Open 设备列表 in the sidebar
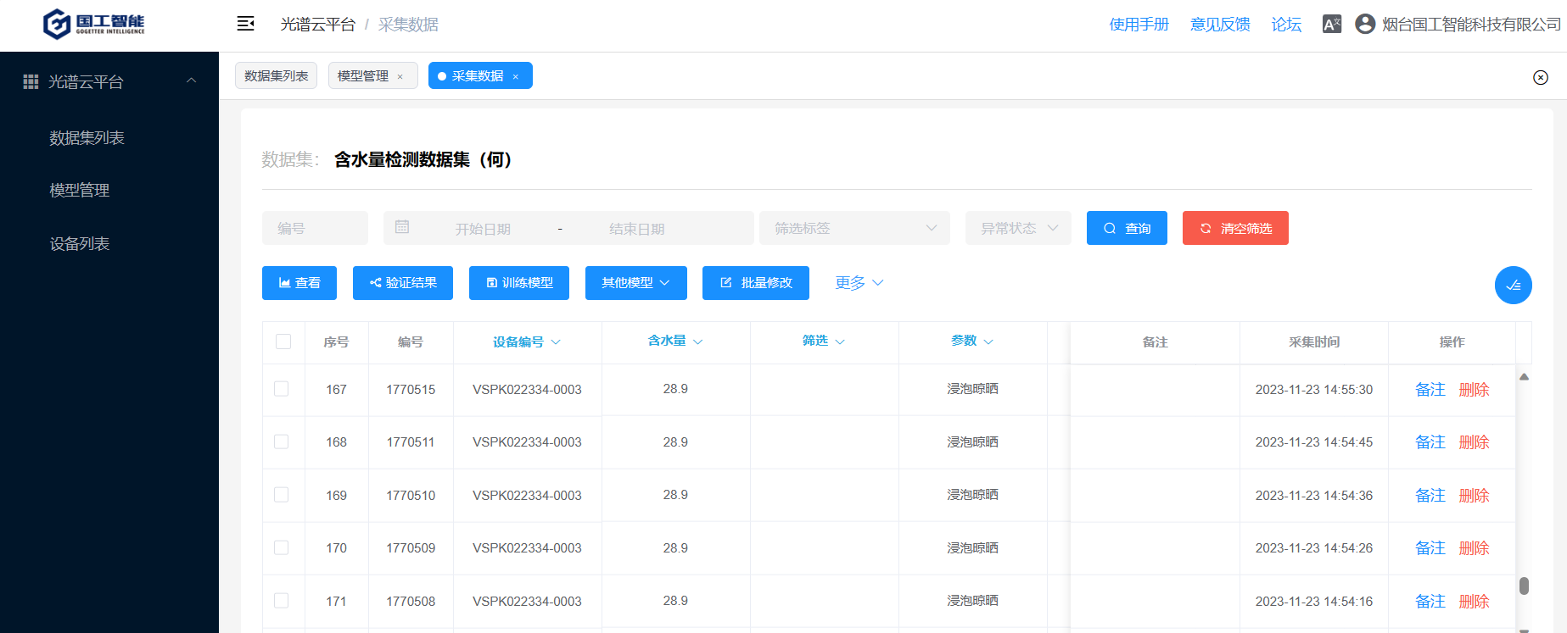This screenshot has height=633, width=1567. tap(80, 244)
